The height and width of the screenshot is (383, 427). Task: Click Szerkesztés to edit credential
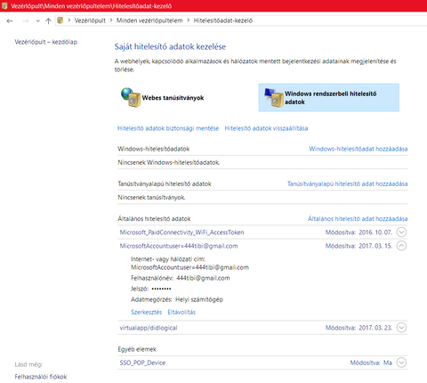(147, 312)
